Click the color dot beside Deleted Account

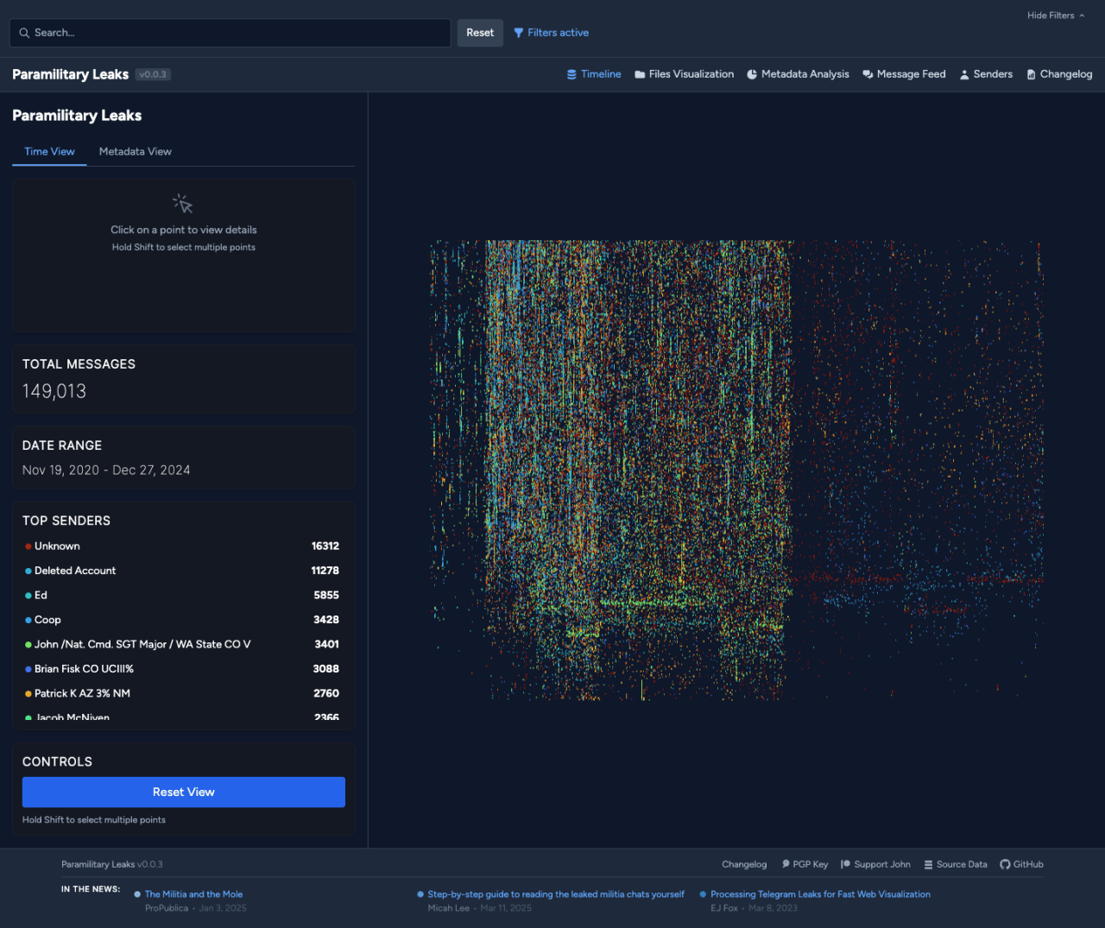[28, 571]
